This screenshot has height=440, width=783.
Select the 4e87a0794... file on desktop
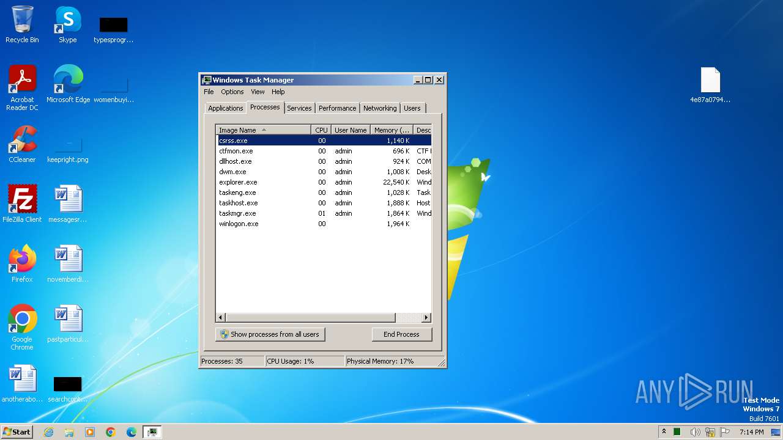(x=710, y=84)
